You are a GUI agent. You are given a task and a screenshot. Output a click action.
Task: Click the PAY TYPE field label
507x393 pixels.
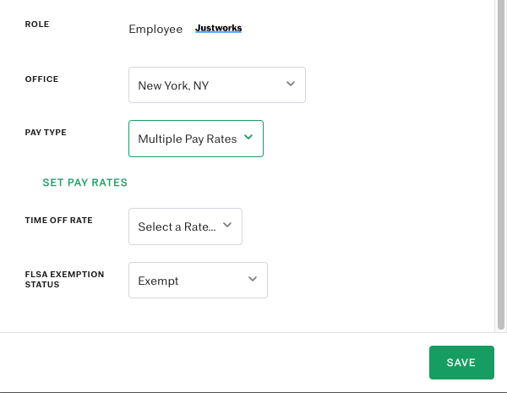coord(46,133)
